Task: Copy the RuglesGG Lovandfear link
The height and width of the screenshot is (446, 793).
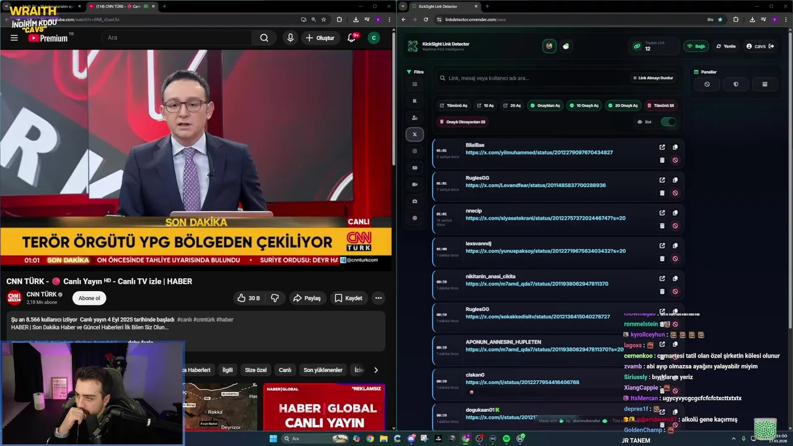Action: pos(675,180)
